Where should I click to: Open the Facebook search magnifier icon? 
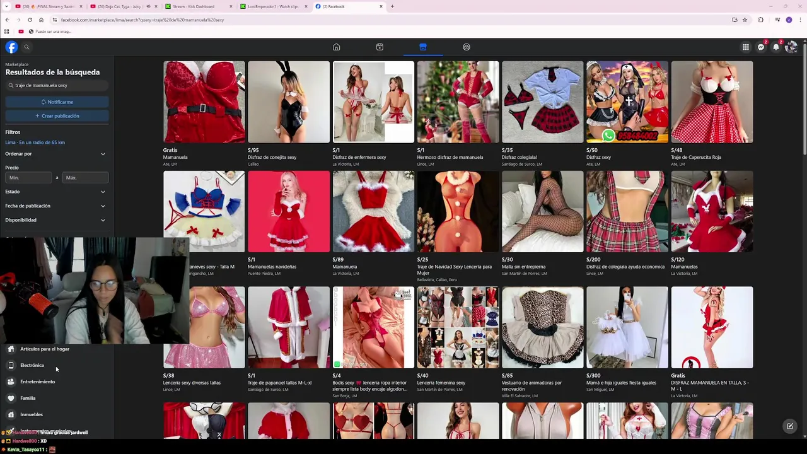click(x=26, y=47)
